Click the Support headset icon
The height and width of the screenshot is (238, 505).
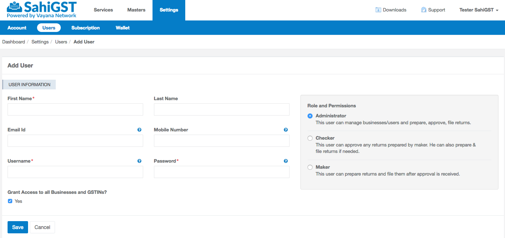[x=424, y=10]
